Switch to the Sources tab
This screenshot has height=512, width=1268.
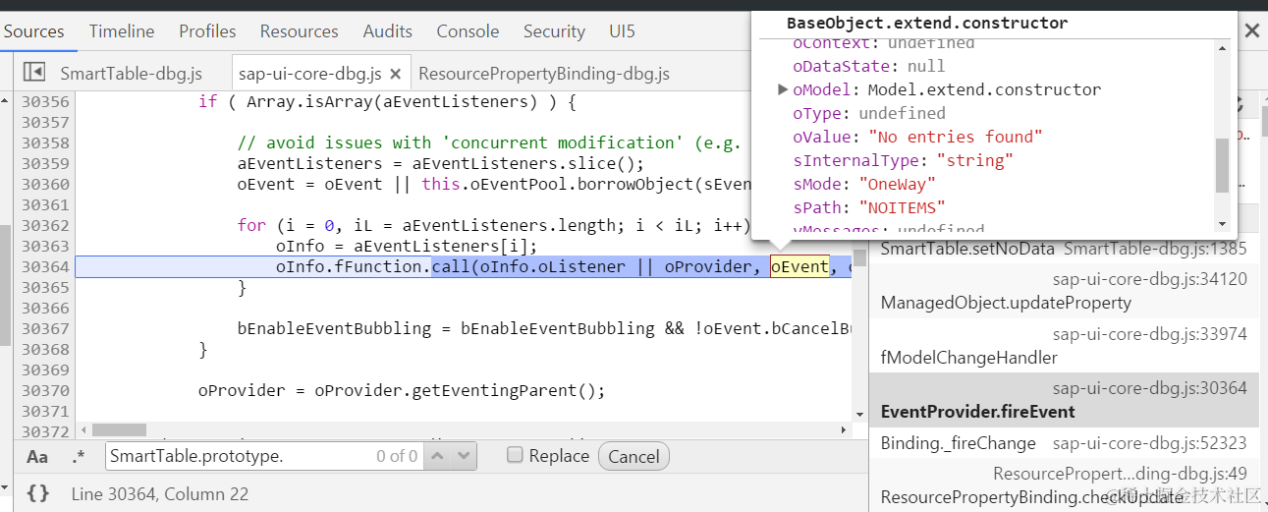pos(33,31)
